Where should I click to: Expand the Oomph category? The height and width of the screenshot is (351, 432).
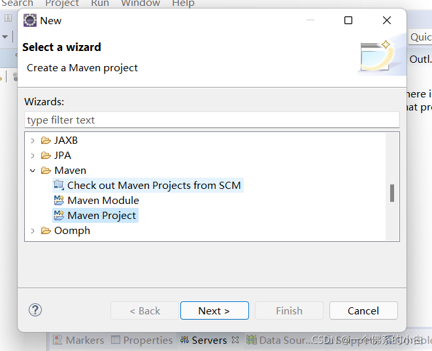pos(33,231)
